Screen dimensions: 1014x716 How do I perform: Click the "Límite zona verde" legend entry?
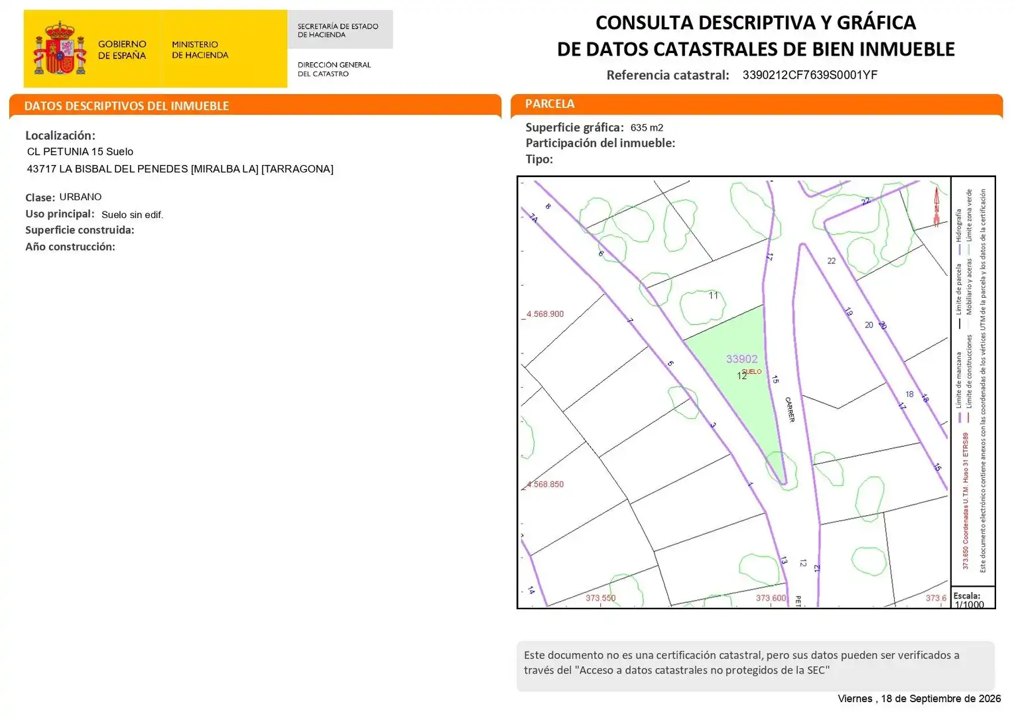(969, 223)
